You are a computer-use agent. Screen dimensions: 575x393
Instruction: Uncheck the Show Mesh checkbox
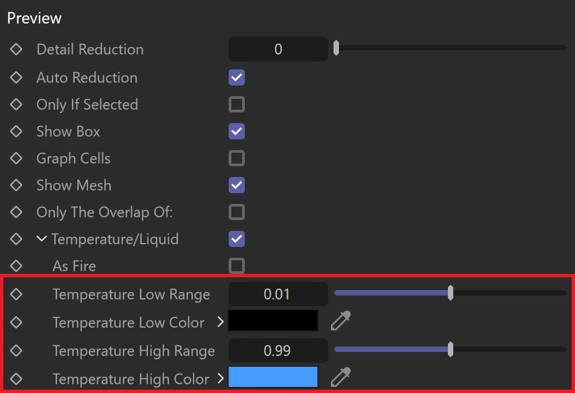237,185
